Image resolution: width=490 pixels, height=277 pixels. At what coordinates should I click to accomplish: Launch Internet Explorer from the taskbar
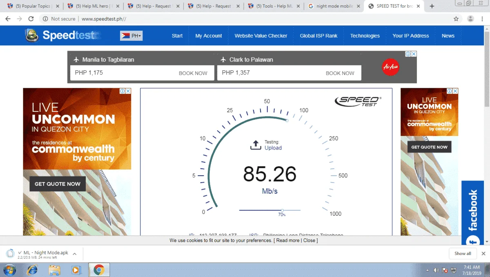[x=32, y=270]
